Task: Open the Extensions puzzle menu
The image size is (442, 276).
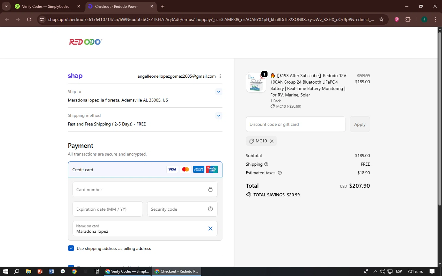Action: 408,19
